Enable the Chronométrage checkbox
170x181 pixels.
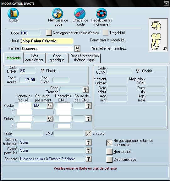coord(109,160)
